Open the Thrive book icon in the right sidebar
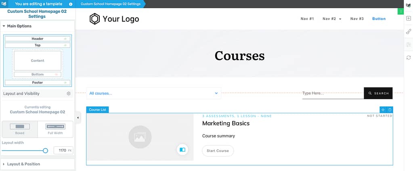Image resolution: width=413 pixels, height=171 pixels. (x=408, y=5)
